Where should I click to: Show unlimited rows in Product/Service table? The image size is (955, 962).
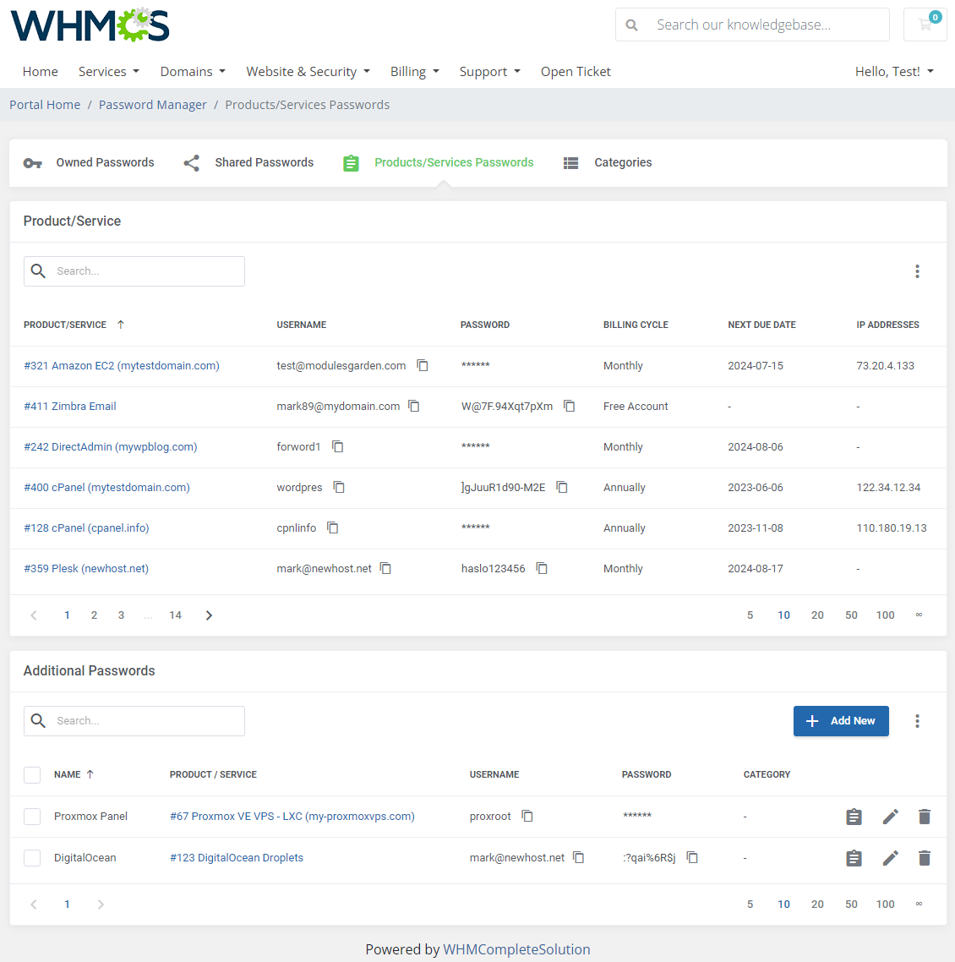919,615
